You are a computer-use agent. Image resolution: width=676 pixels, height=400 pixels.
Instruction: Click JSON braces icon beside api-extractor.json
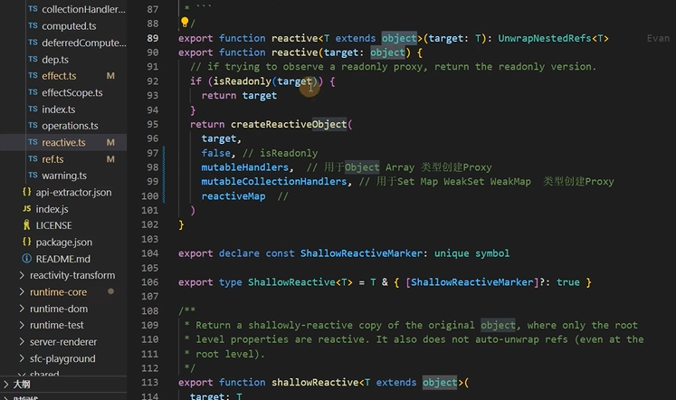(27, 192)
